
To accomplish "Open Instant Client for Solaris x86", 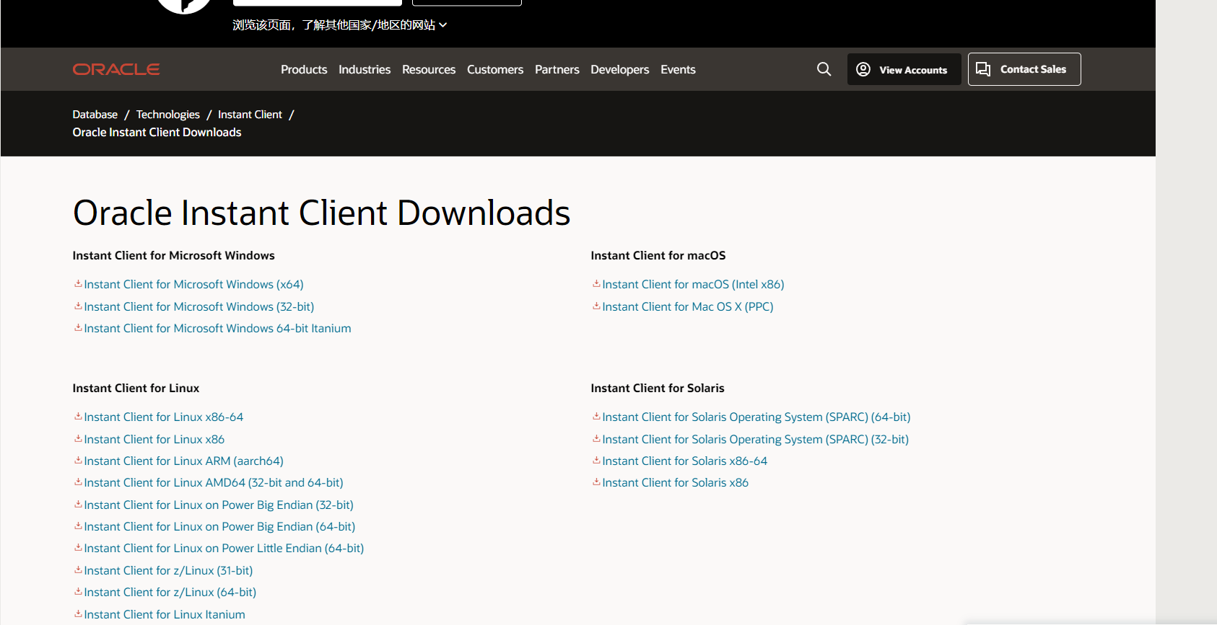I will pyautogui.click(x=676, y=483).
